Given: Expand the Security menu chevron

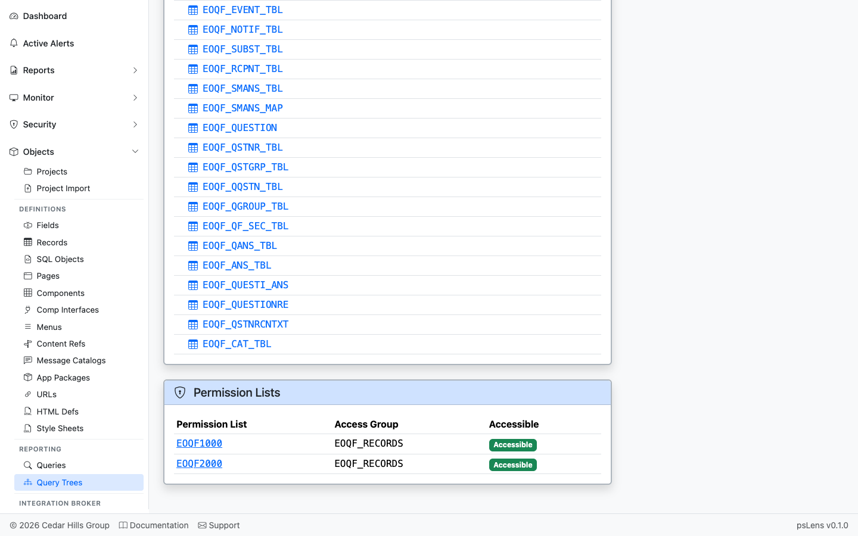Looking at the screenshot, I should point(135,124).
